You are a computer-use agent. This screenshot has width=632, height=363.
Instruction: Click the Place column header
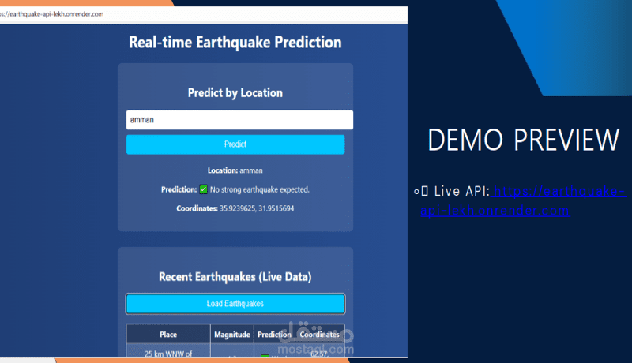[168, 335]
